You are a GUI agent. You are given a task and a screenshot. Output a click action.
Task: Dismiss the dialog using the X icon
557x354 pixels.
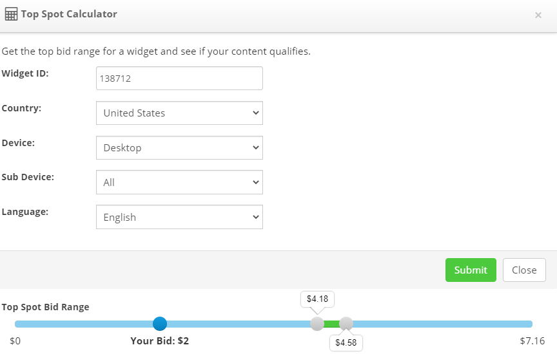tap(538, 15)
